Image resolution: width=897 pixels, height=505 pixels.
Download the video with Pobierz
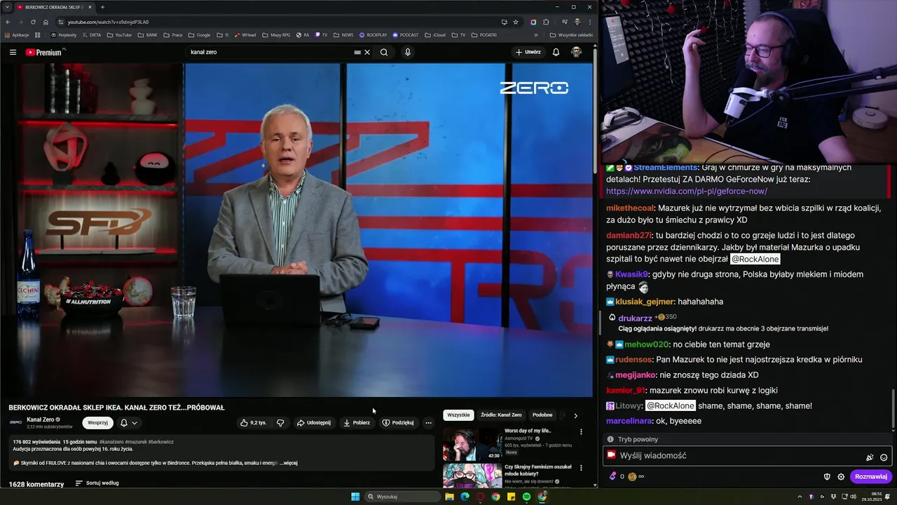pyautogui.click(x=357, y=423)
